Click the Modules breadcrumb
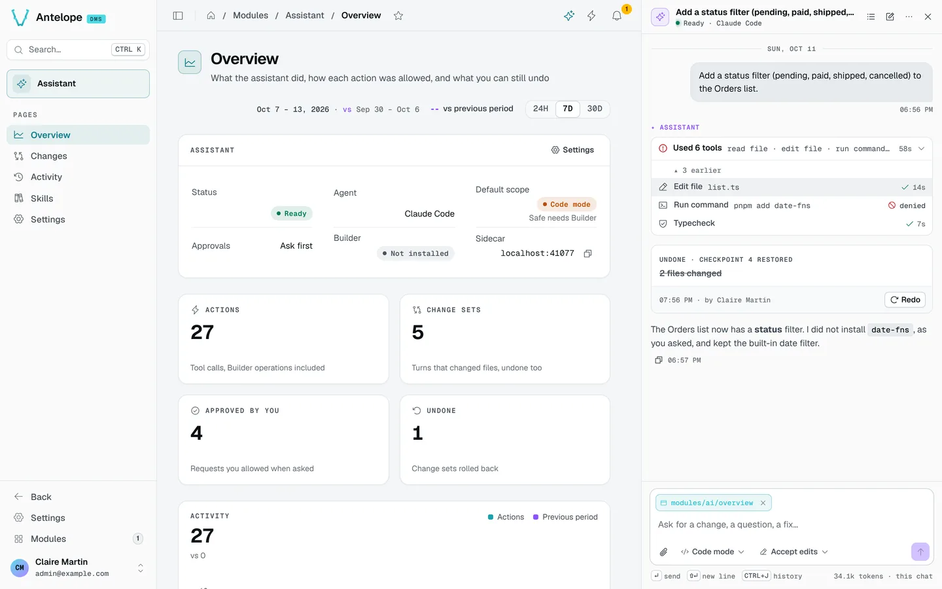Image resolution: width=942 pixels, height=589 pixels. 251,16
